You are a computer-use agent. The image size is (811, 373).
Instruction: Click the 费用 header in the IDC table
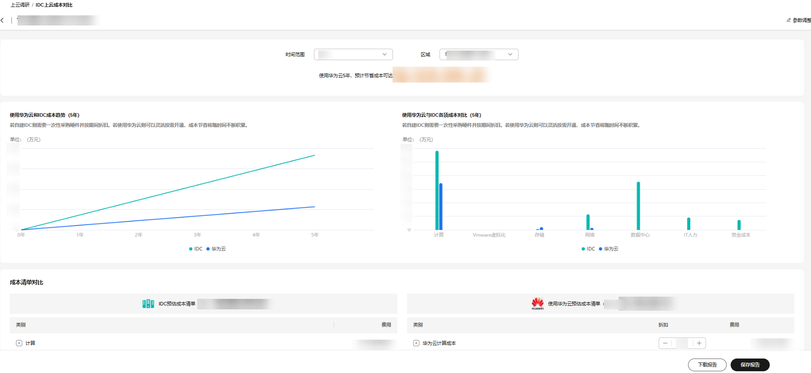coord(386,325)
